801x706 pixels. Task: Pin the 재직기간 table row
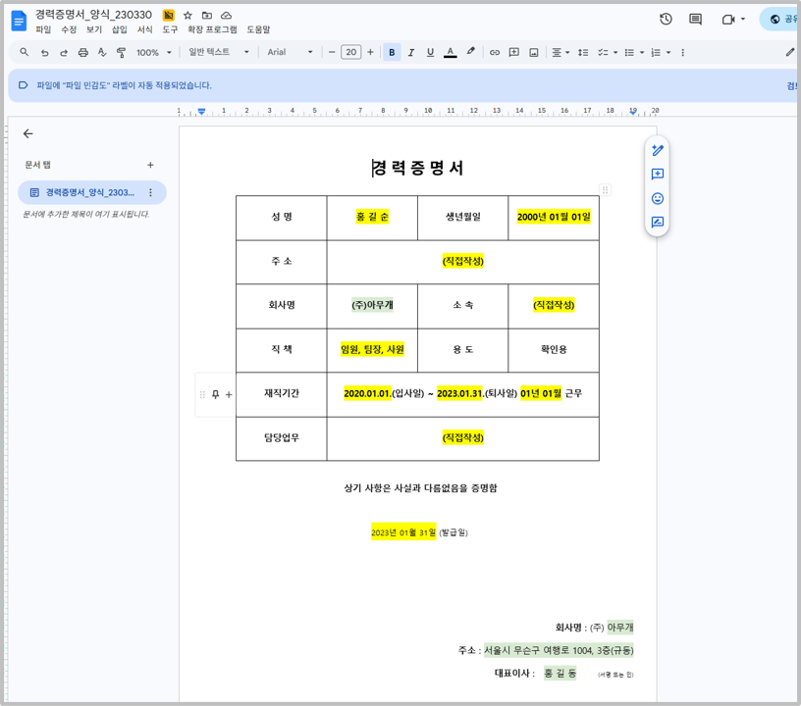tap(216, 394)
